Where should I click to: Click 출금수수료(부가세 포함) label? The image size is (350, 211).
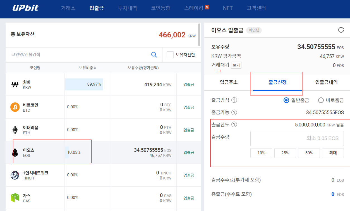point(236,180)
